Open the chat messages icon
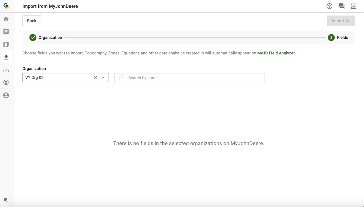The image size is (364, 207). pyautogui.click(x=341, y=6)
